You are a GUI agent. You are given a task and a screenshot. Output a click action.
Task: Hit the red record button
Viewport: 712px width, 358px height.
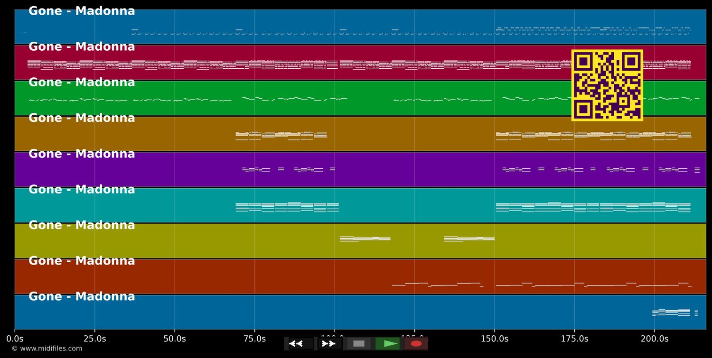pos(416,344)
